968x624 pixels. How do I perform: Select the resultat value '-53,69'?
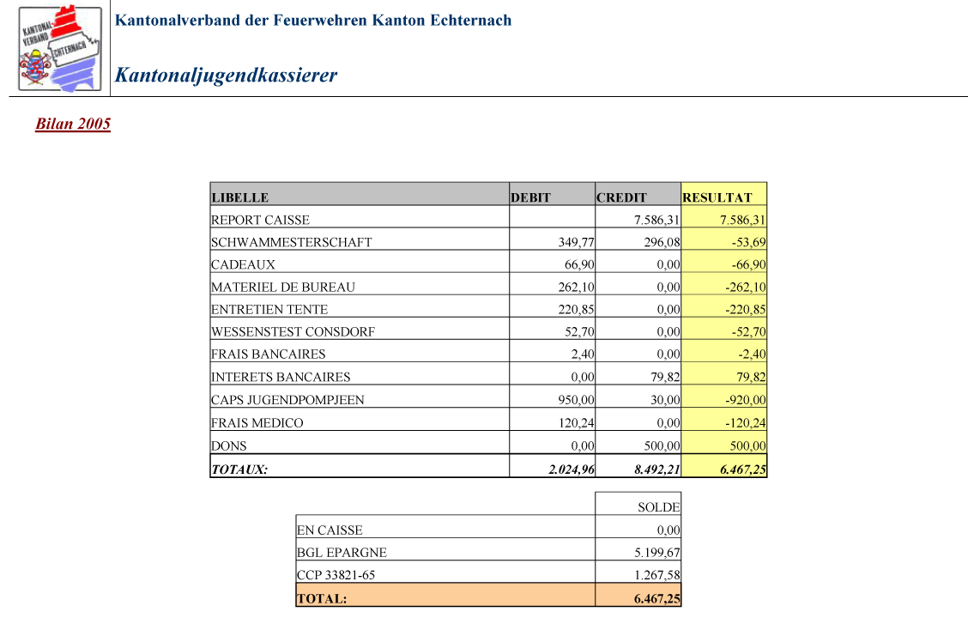749,242
